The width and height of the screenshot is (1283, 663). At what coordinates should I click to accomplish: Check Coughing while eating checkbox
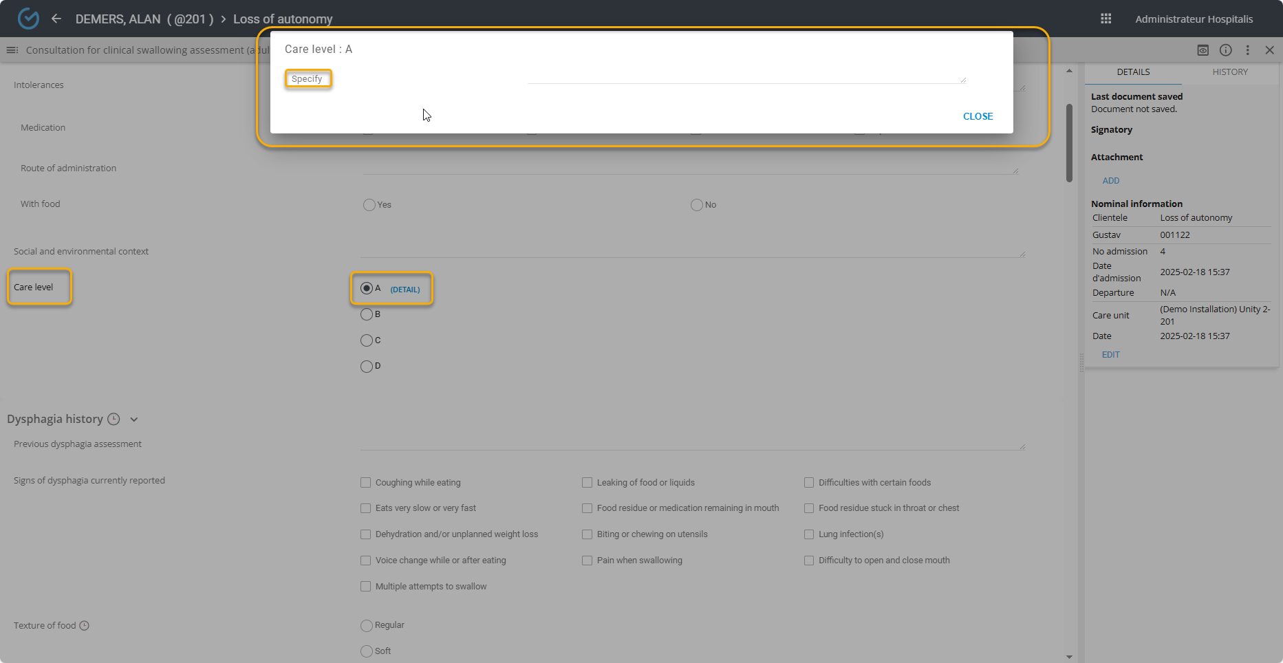coord(366,483)
